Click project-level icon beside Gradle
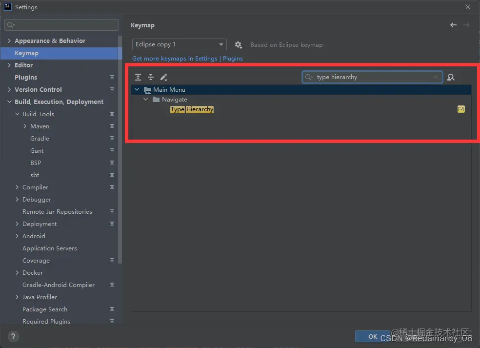 112,139
